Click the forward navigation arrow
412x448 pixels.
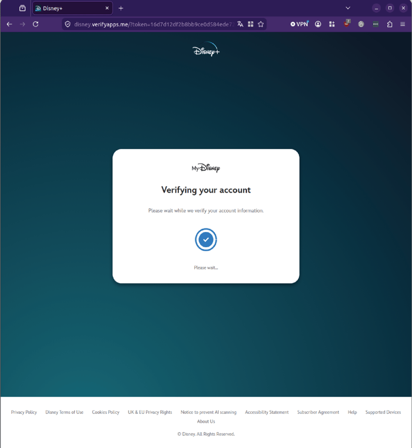point(22,24)
